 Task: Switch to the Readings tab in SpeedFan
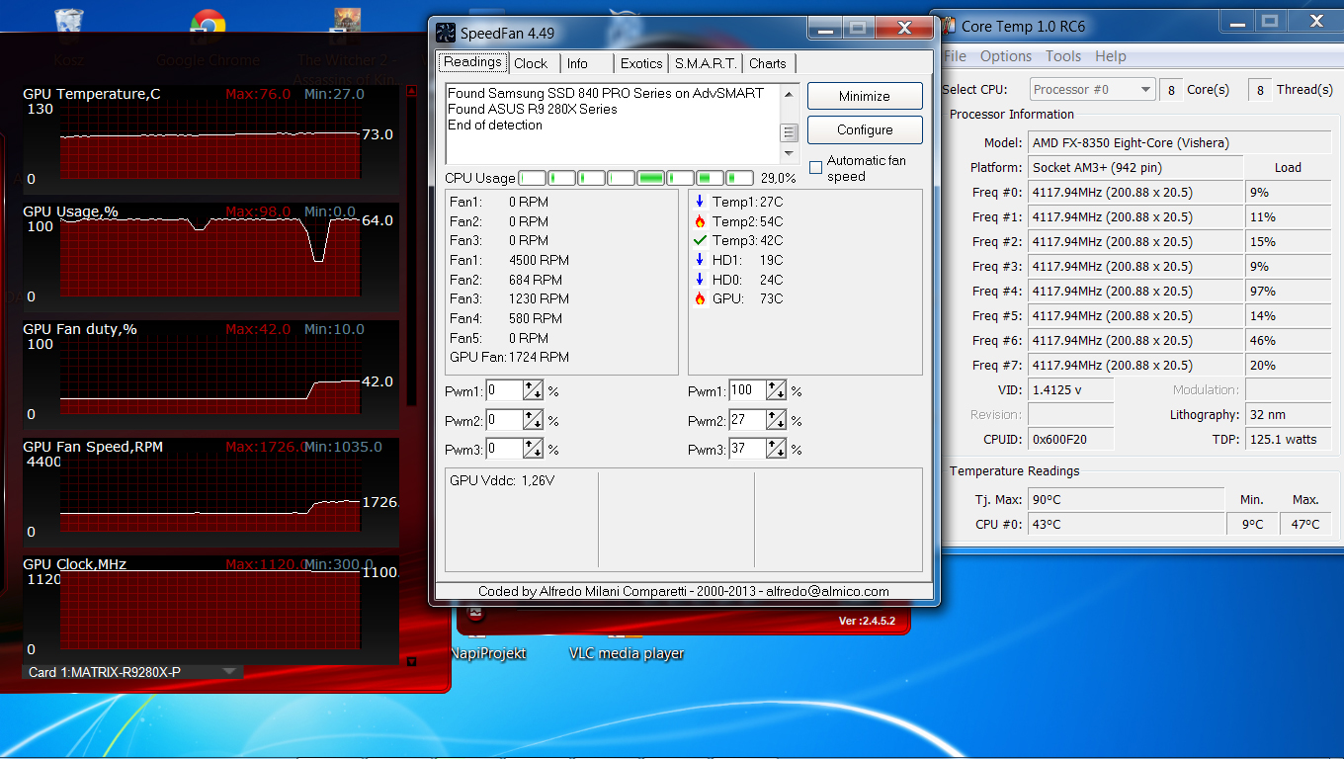pyautogui.click(x=472, y=62)
